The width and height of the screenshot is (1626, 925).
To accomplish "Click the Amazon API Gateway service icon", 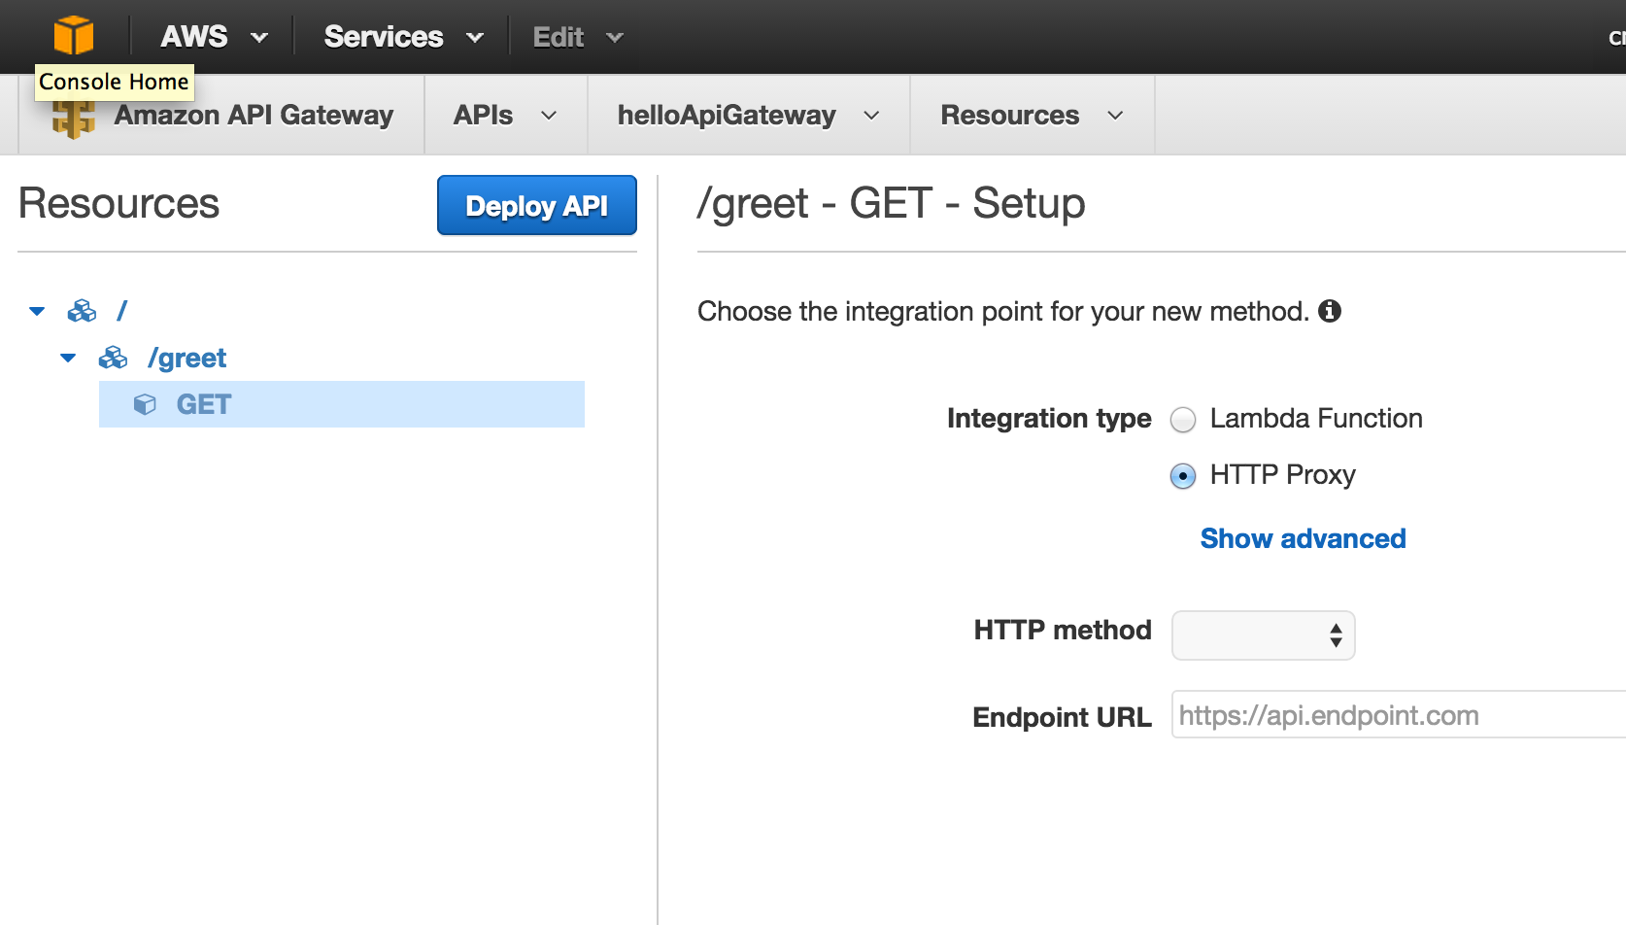I will pyautogui.click(x=74, y=120).
